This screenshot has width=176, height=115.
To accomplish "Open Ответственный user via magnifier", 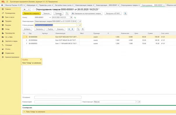I will click(x=139, y=102).
